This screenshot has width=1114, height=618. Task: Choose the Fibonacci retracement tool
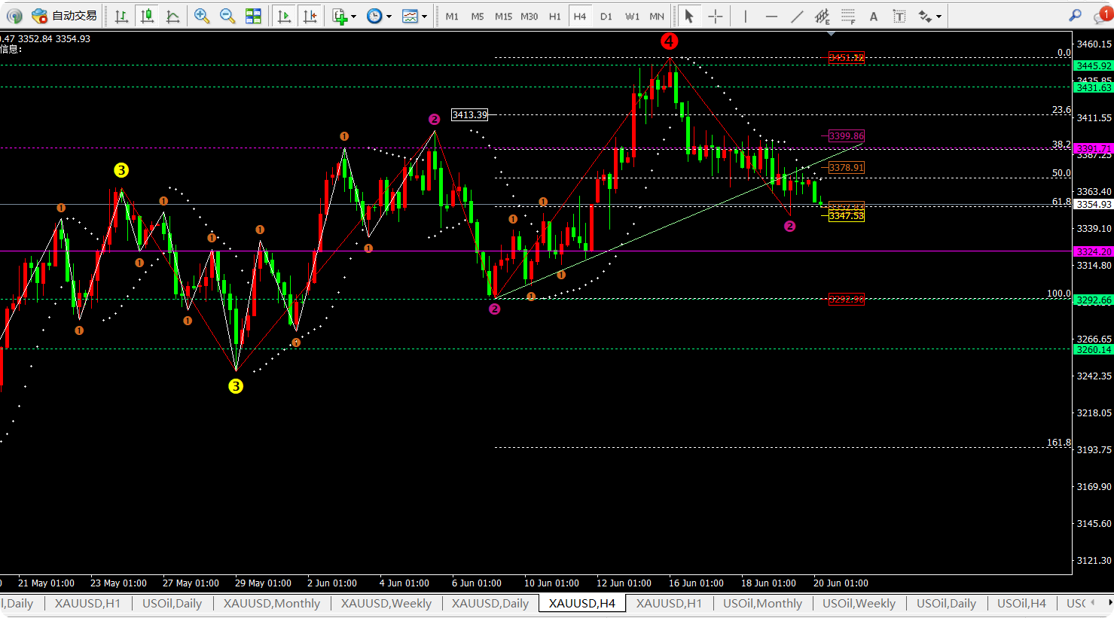(848, 16)
